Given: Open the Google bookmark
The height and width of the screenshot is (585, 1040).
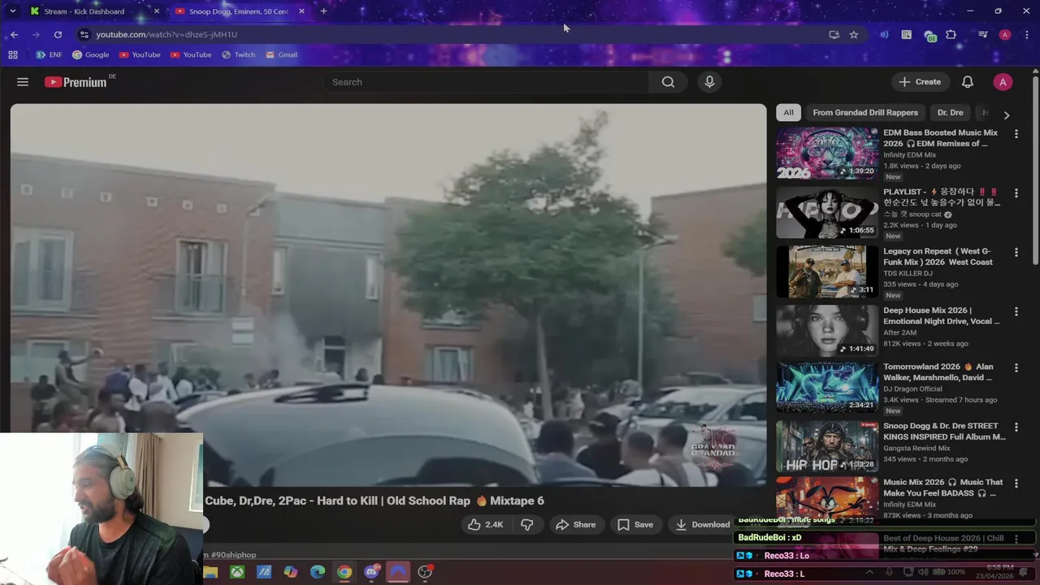Looking at the screenshot, I should point(90,54).
